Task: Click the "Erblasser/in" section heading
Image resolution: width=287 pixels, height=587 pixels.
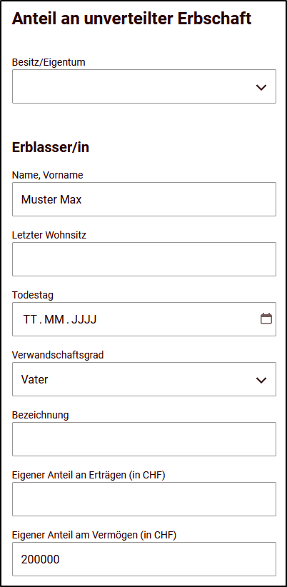Action: tap(51, 148)
